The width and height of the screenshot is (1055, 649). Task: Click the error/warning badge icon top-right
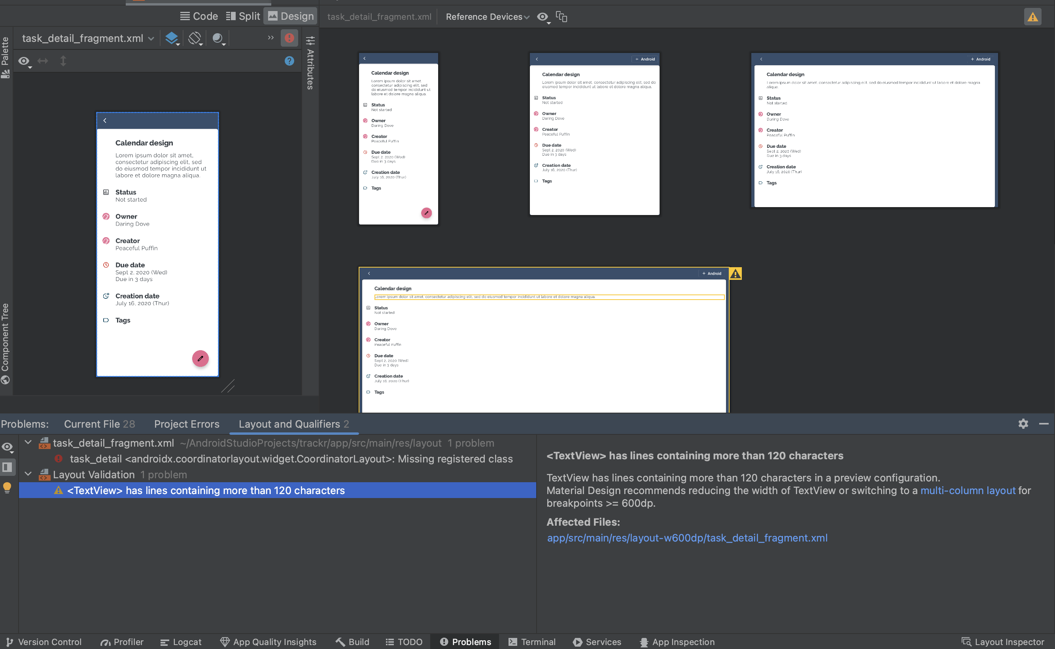1032,17
